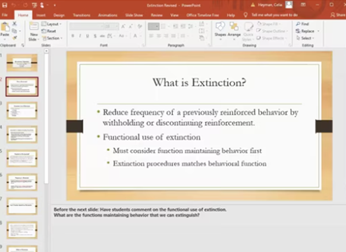Toggle Align Left for text

(151, 36)
